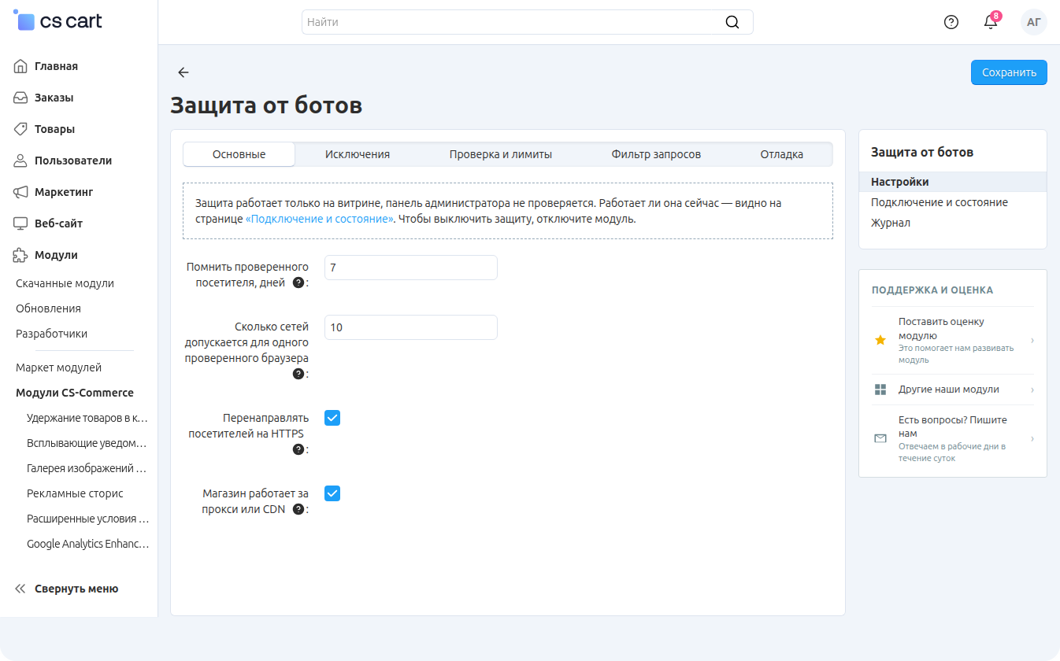1060x661 pixels.
Task: Open the notifications bell icon
Action: coord(991,22)
